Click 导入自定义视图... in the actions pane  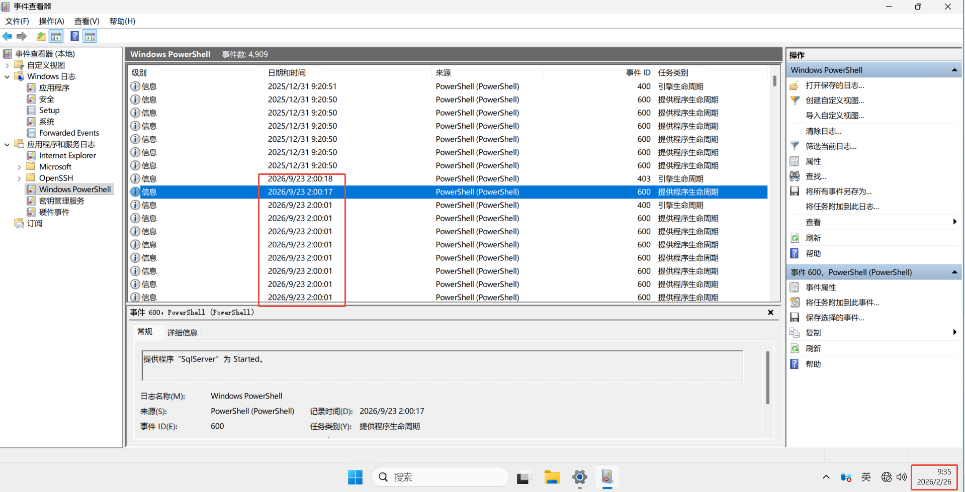tap(835, 116)
